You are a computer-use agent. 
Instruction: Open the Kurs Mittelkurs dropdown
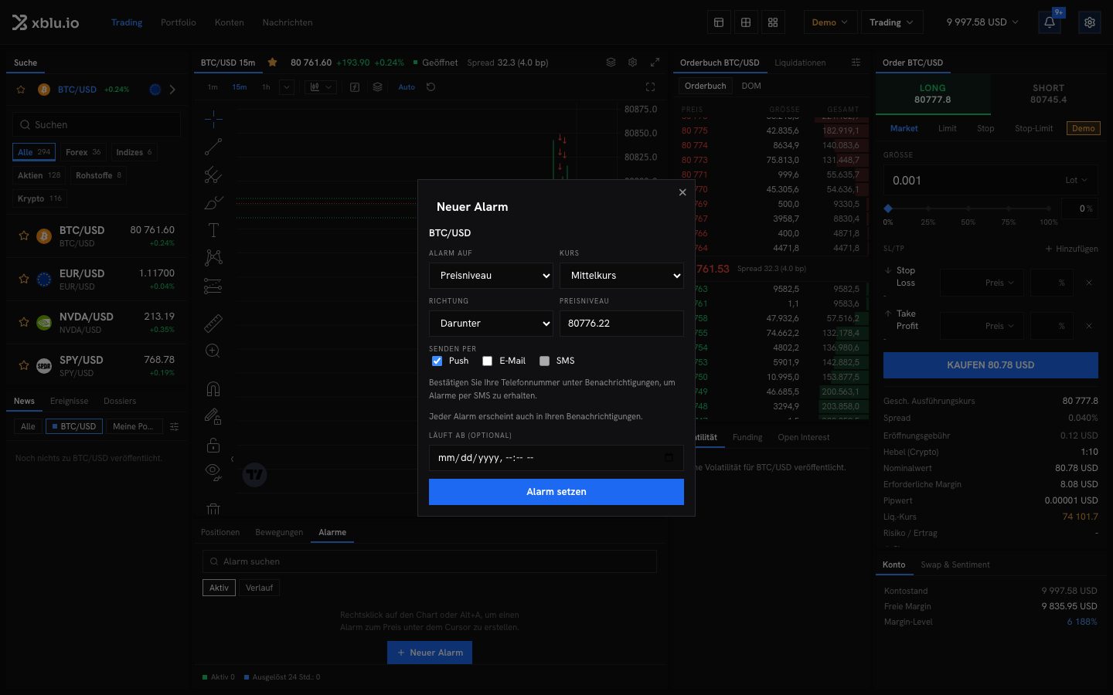coord(621,276)
